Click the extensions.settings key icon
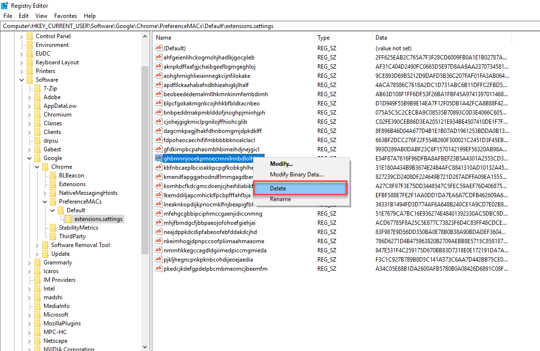 68,219
